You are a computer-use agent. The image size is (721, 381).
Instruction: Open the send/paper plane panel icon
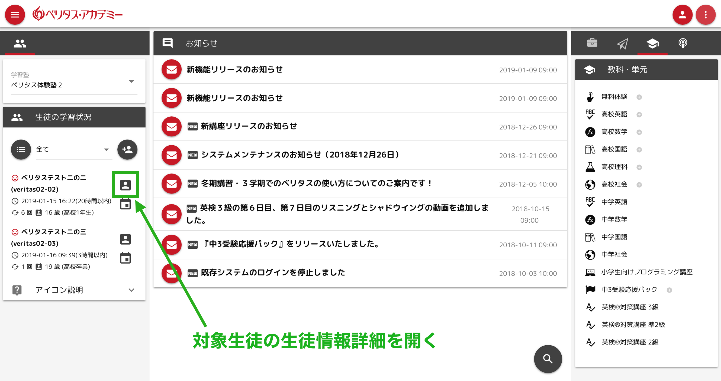click(x=623, y=43)
